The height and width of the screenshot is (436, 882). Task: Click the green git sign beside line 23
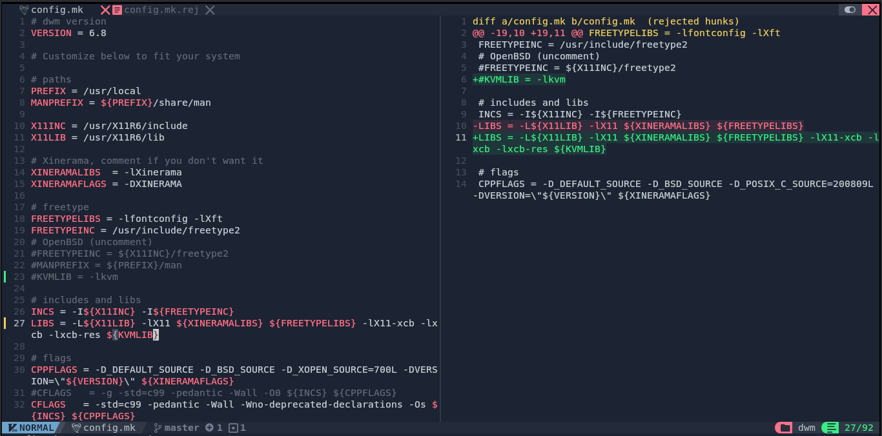5,277
